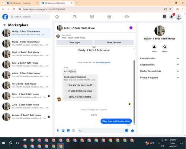This screenshot has width=186, height=149.
Task: Choose a sticker icon
Action: tap(68, 130)
